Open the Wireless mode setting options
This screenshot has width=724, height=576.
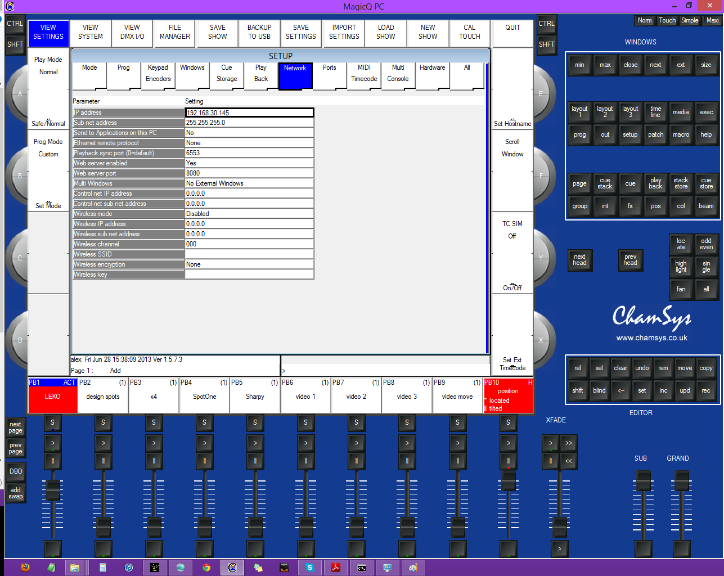tap(249, 214)
